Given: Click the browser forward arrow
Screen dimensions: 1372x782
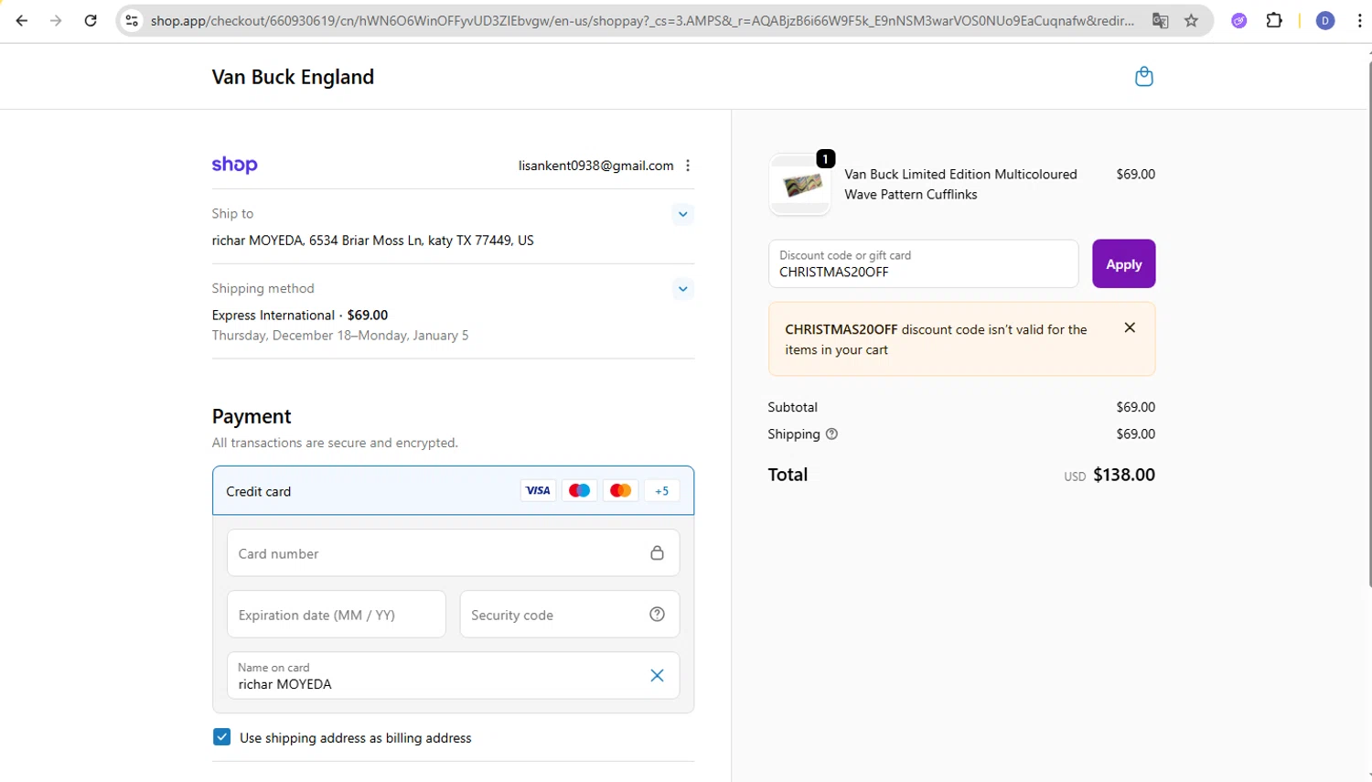Looking at the screenshot, I should (56, 20).
